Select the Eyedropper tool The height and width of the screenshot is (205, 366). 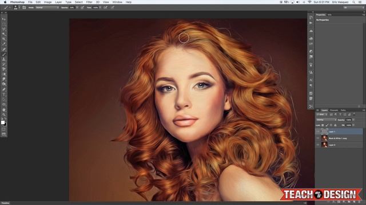4,44
